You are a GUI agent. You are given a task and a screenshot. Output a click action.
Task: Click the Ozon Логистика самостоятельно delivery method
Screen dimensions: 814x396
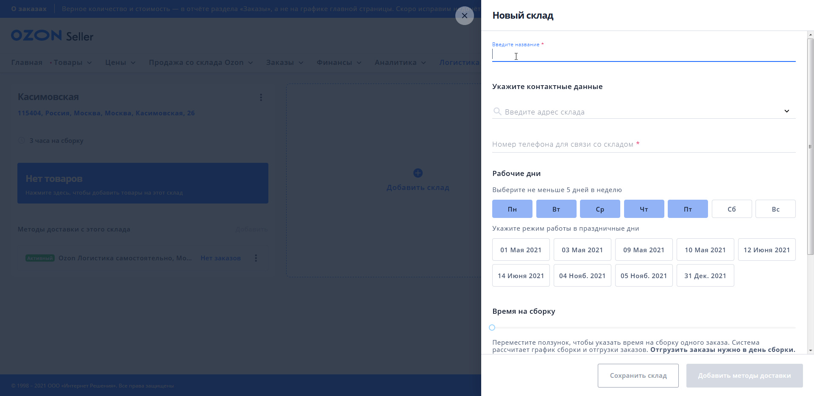(x=125, y=258)
